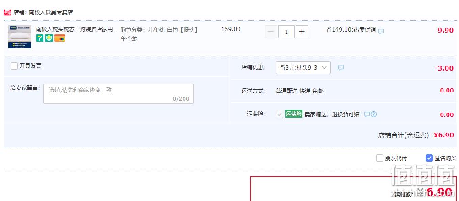
Task: Open the 南极人枕头枕芯 product title link
Action: click(76, 30)
